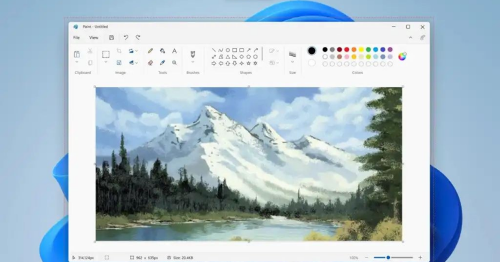Click the selection size icon in status bar
Image resolution: width=500 pixels, height=262 pixels.
click(x=107, y=257)
